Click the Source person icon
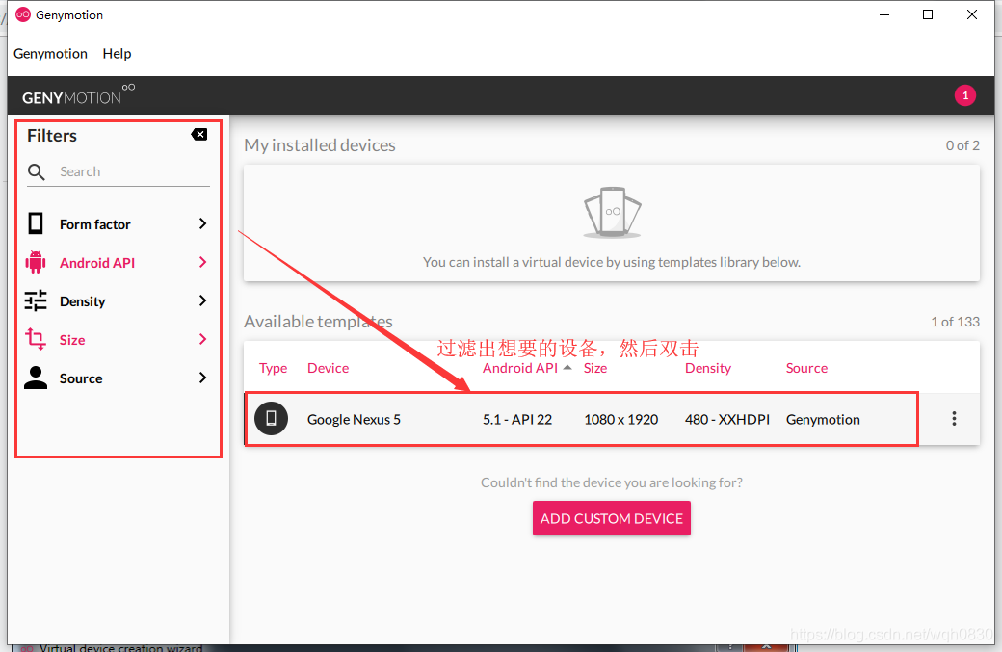The width and height of the screenshot is (1002, 652). 36,378
